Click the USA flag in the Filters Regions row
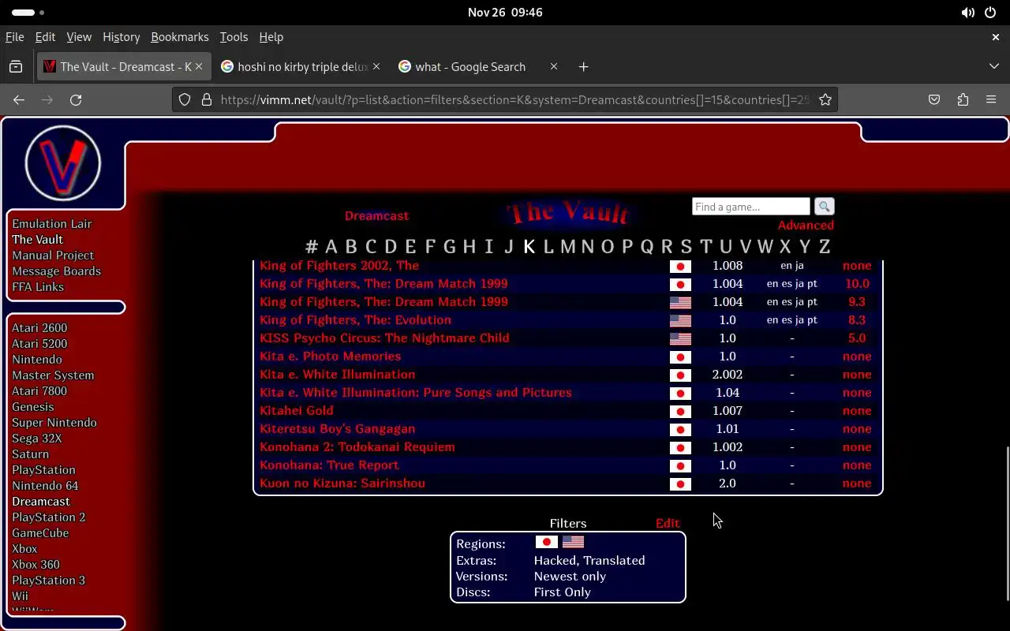Screen dimensions: 1010x631 coord(573,542)
